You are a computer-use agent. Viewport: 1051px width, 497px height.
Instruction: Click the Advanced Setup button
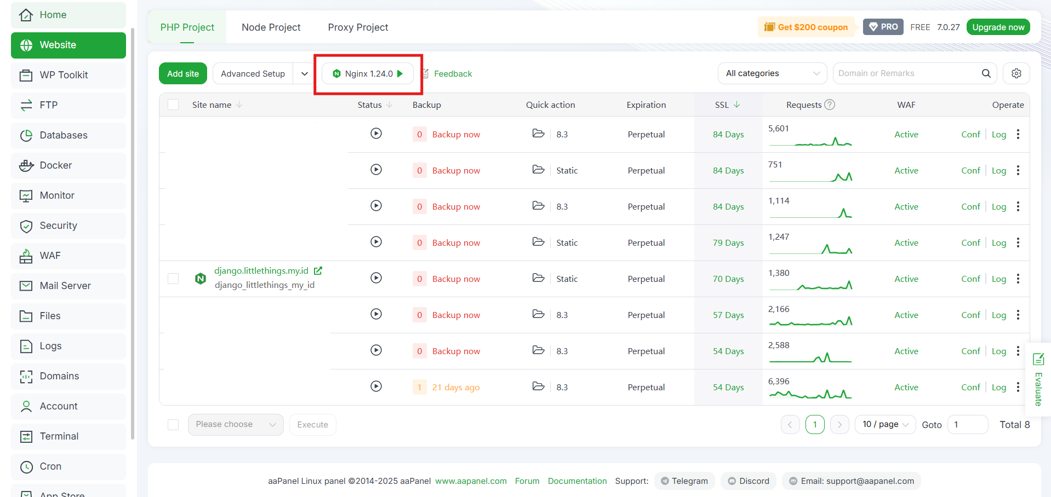[253, 73]
